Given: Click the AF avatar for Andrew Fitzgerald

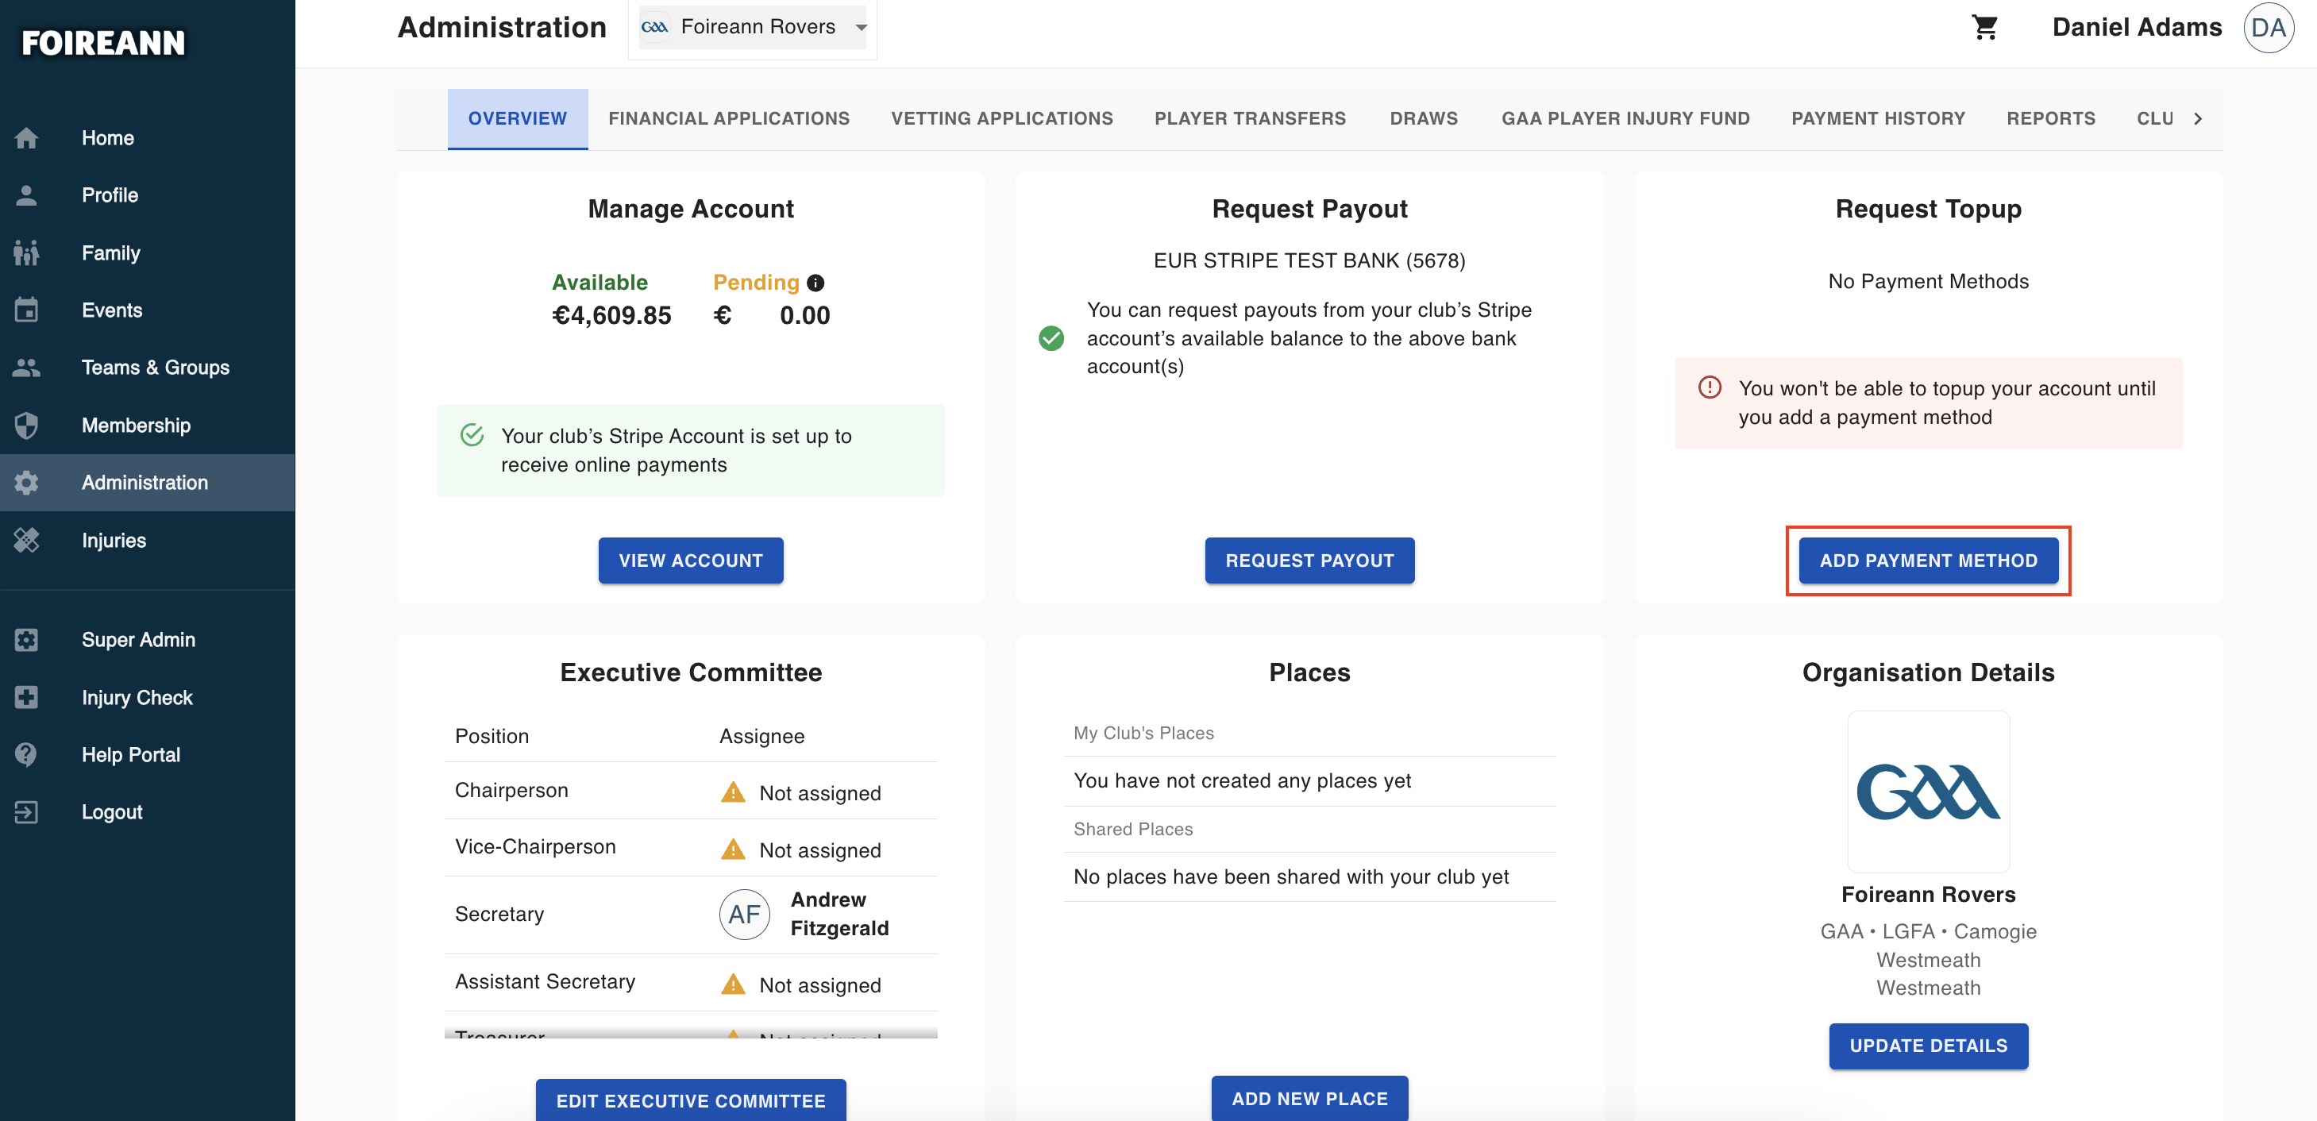Looking at the screenshot, I should click(745, 915).
